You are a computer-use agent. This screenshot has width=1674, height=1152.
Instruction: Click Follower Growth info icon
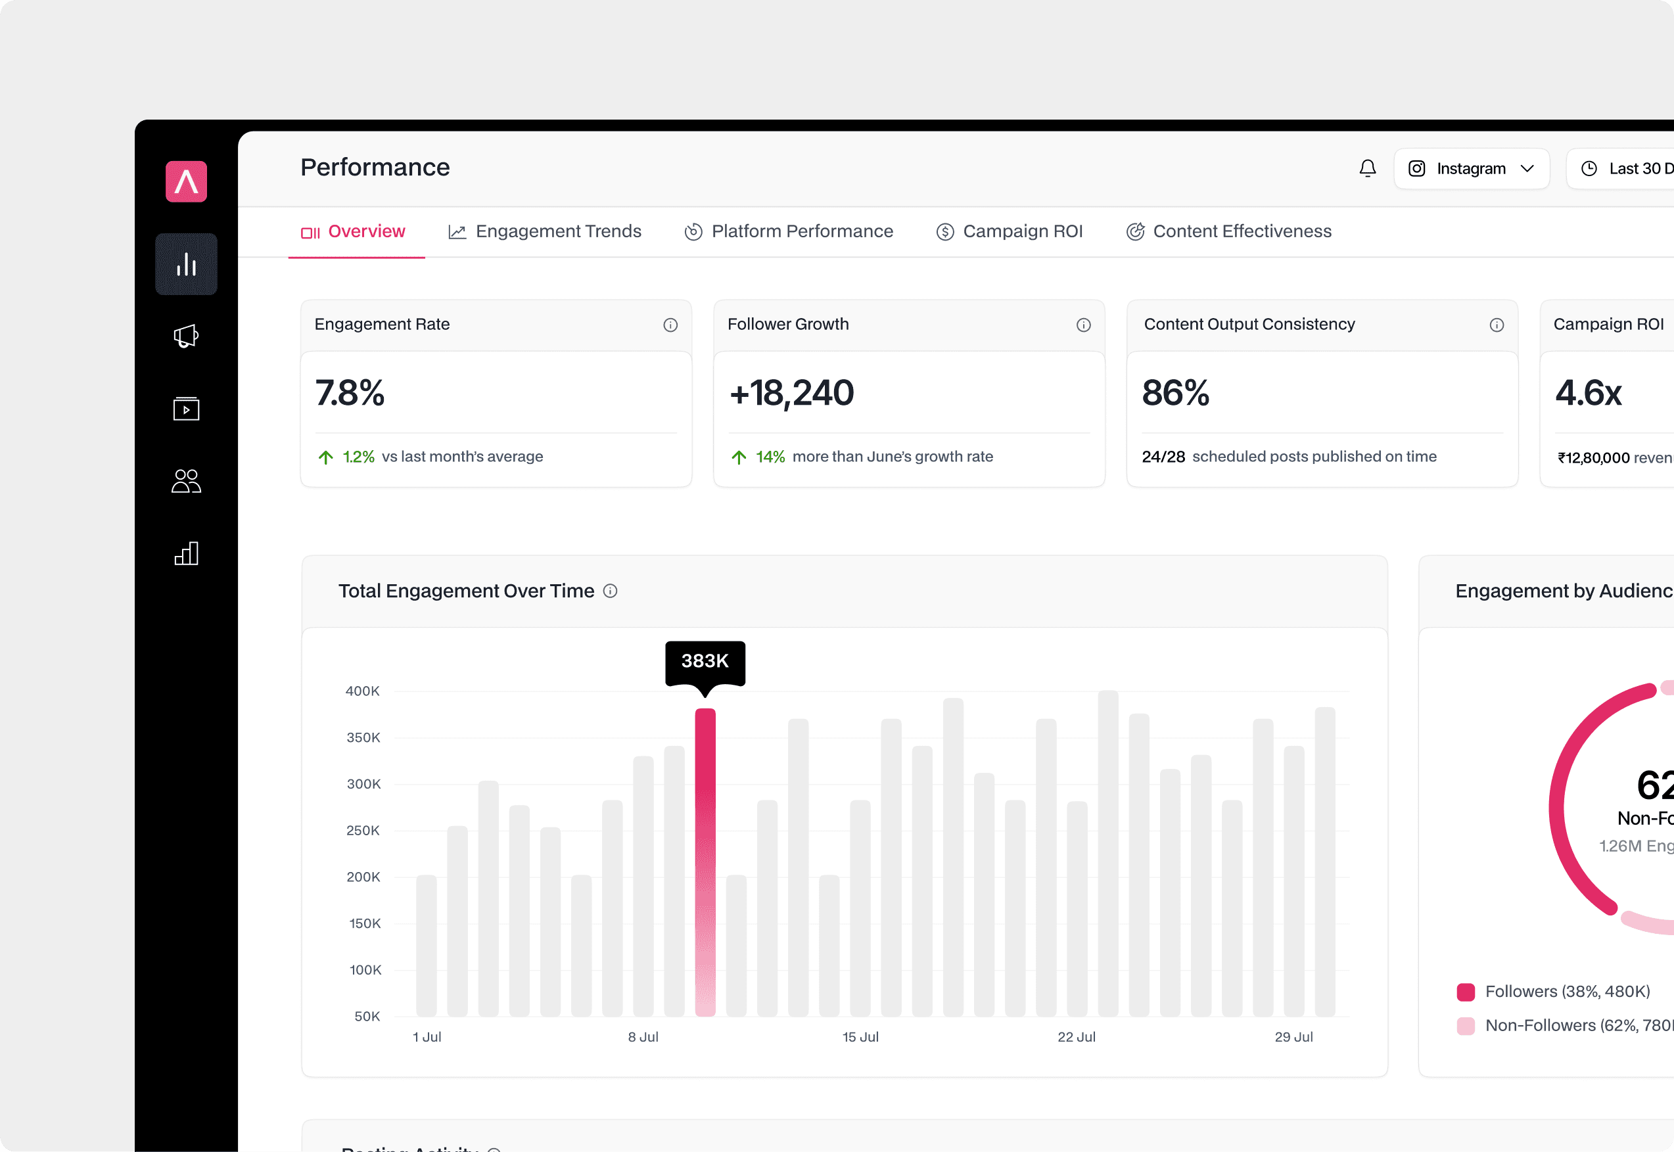click(1082, 325)
